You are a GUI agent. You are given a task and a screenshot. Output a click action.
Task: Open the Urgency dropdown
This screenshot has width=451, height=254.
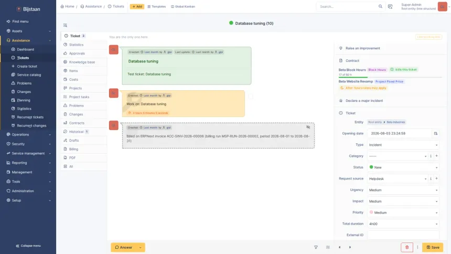pyautogui.click(x=403, y=190)
